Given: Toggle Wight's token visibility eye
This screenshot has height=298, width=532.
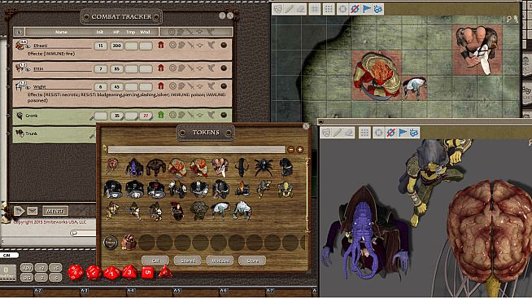Looking at the screenshot, I should 28,88.
